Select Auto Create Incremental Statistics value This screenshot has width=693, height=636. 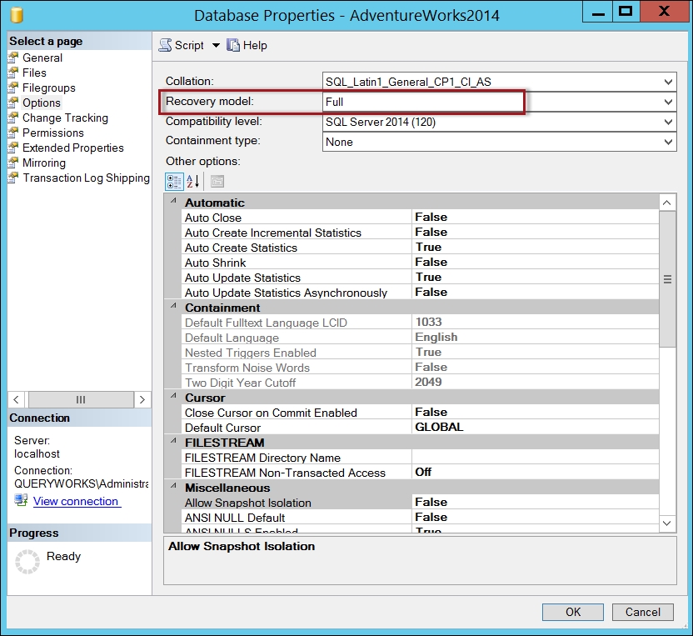click(x=535, y=233)
